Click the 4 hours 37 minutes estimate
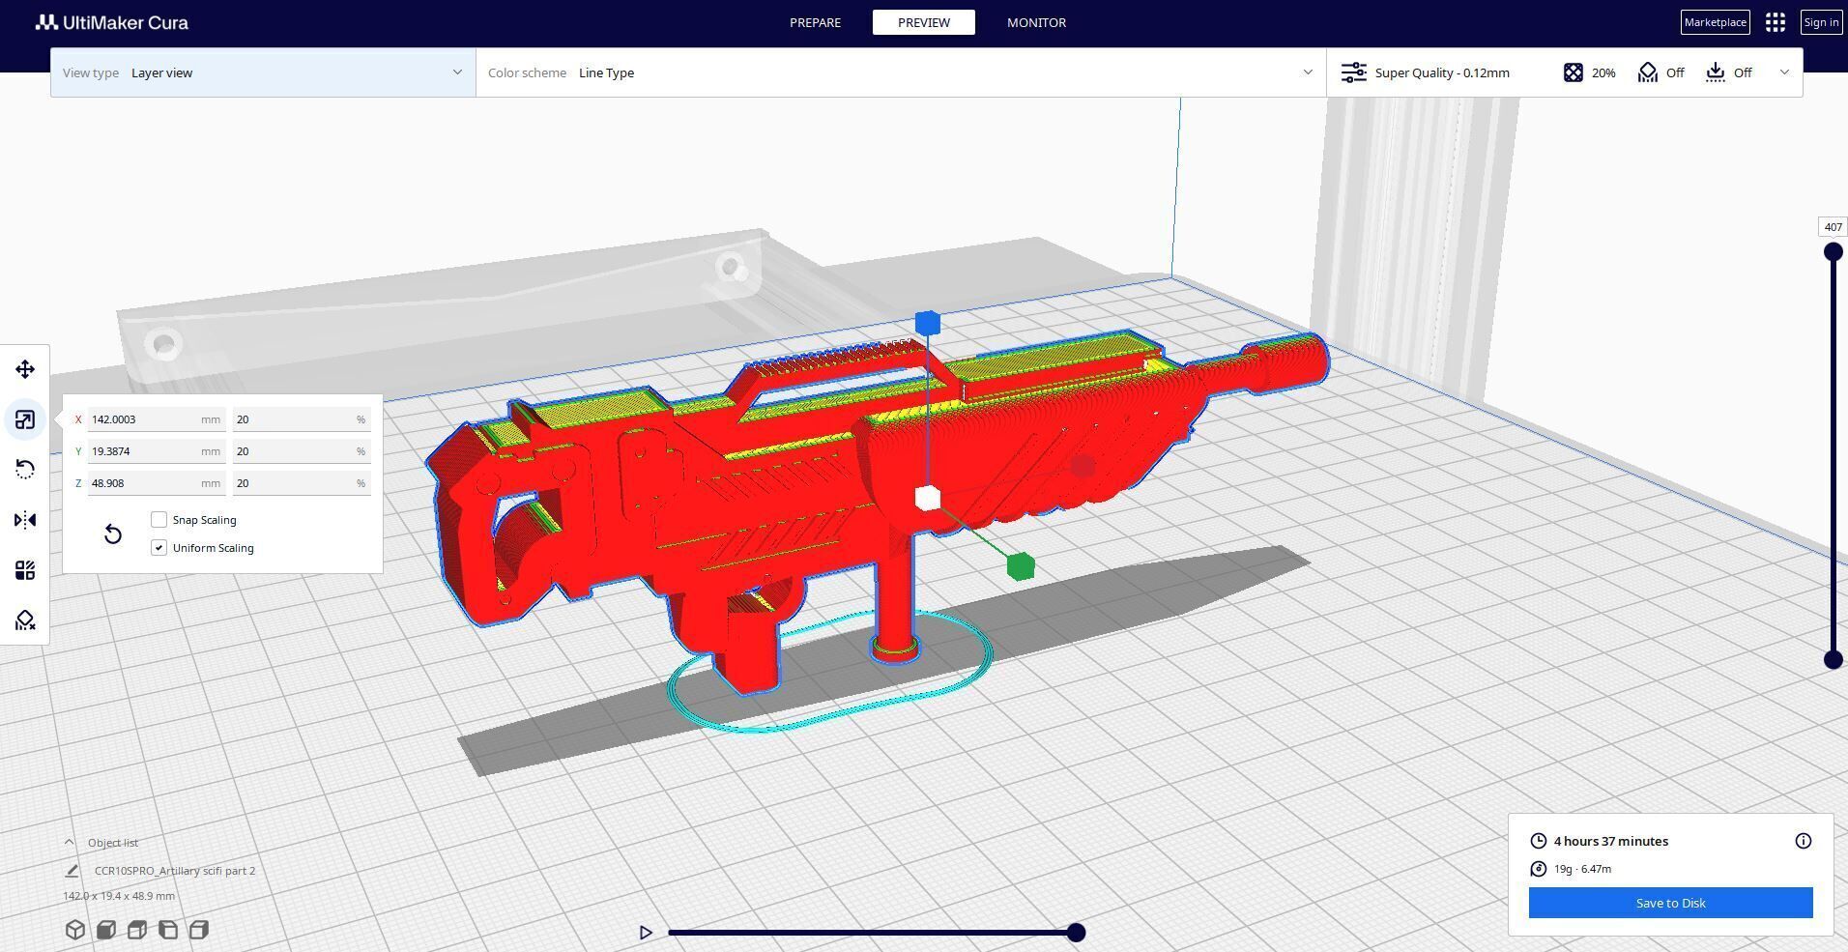1848x952 pixels. click(1611, 841)
